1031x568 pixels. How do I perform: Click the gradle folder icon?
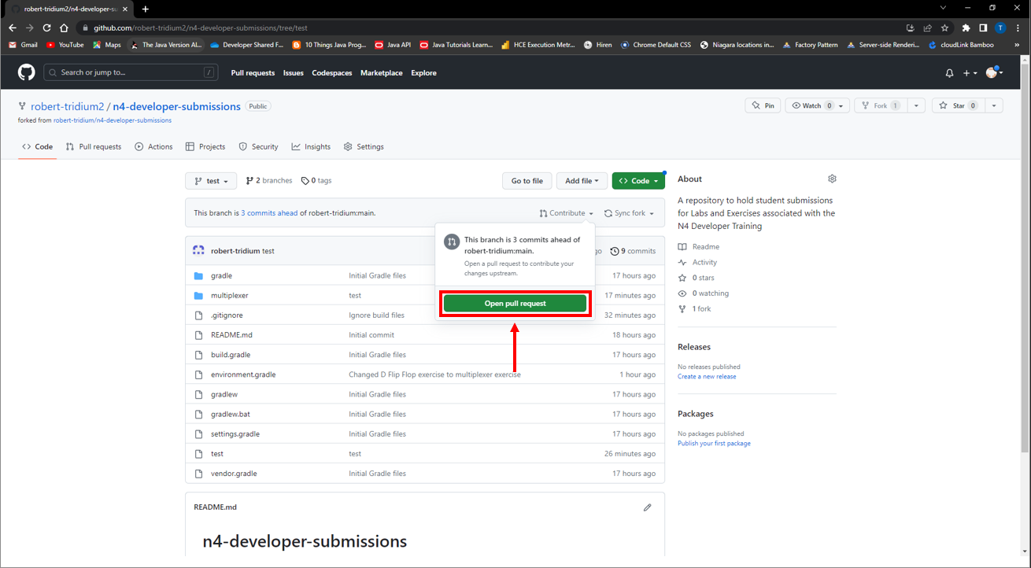(198, 276)
